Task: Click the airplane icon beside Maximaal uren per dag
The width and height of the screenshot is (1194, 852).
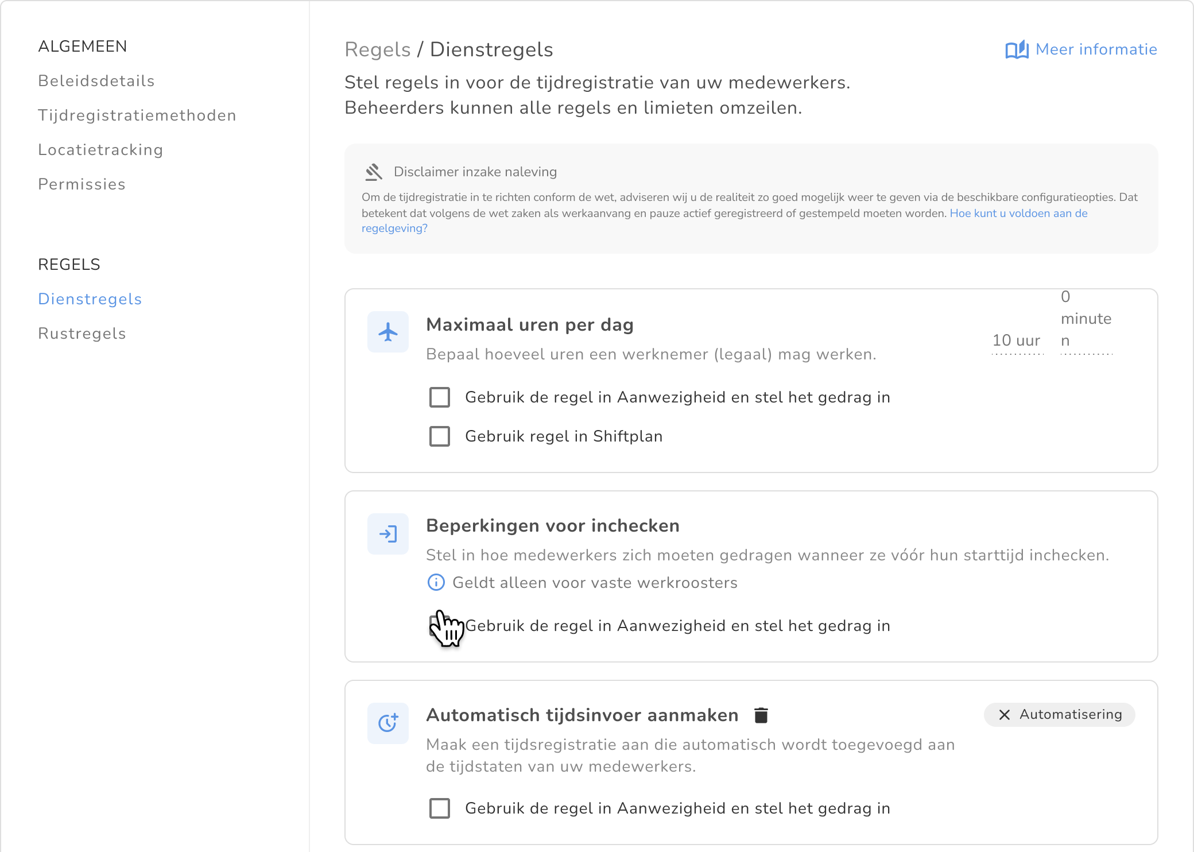Action: [x=388, y=332]
